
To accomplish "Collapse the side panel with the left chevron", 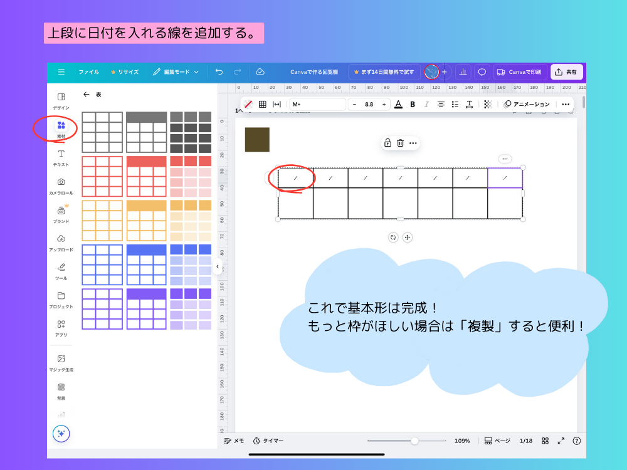I will [x=219, y=266].
